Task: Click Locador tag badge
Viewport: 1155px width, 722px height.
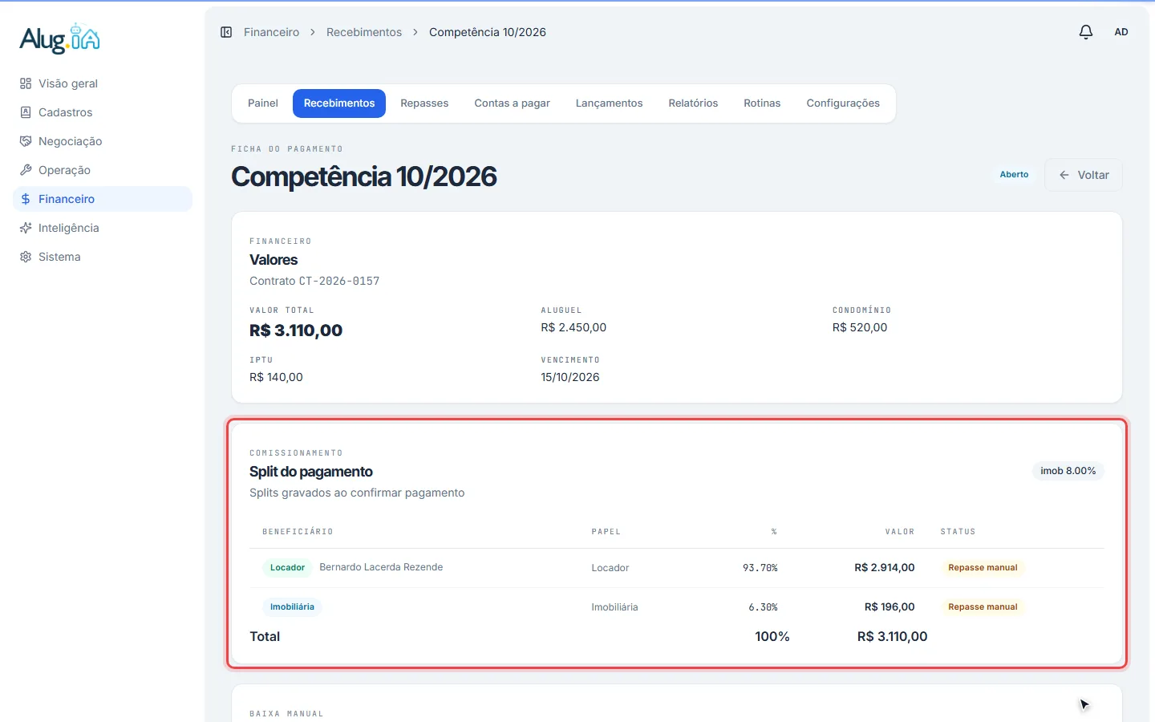Action: 287,567
